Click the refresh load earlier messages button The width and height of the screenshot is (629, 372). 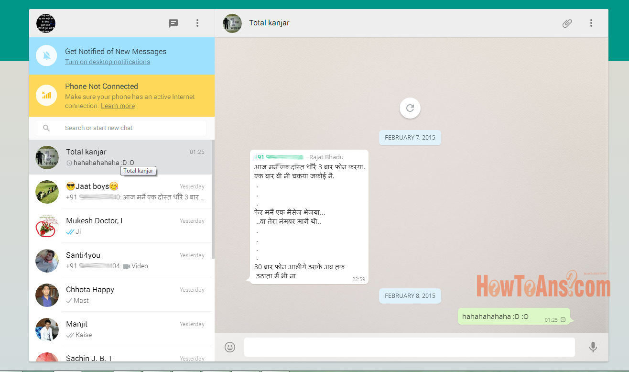click(x=410, y=108)
